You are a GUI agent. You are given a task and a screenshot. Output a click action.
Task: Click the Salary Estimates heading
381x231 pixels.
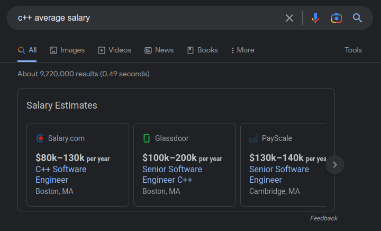tap(62, 105)
